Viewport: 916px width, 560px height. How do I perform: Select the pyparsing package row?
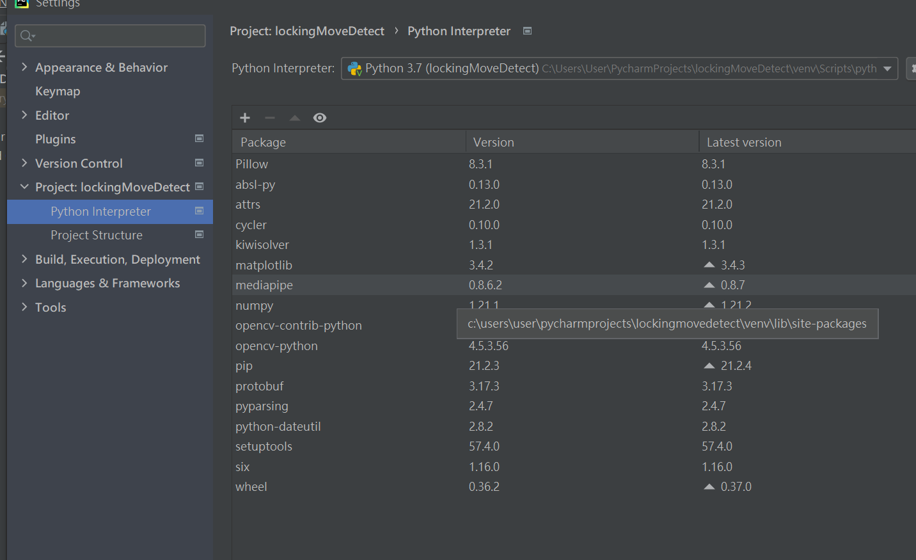pos(574,406)
